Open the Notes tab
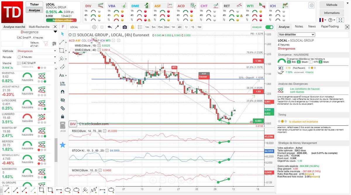The height and width of the screenshot is (195, 351). (299, 26)
